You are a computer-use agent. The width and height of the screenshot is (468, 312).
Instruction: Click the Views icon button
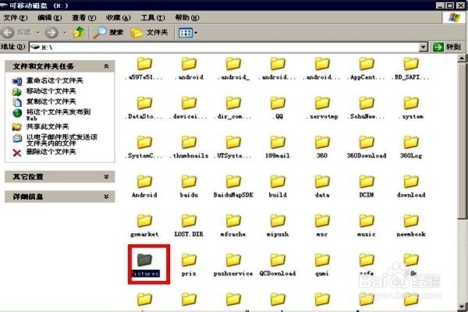coord(186,33)
